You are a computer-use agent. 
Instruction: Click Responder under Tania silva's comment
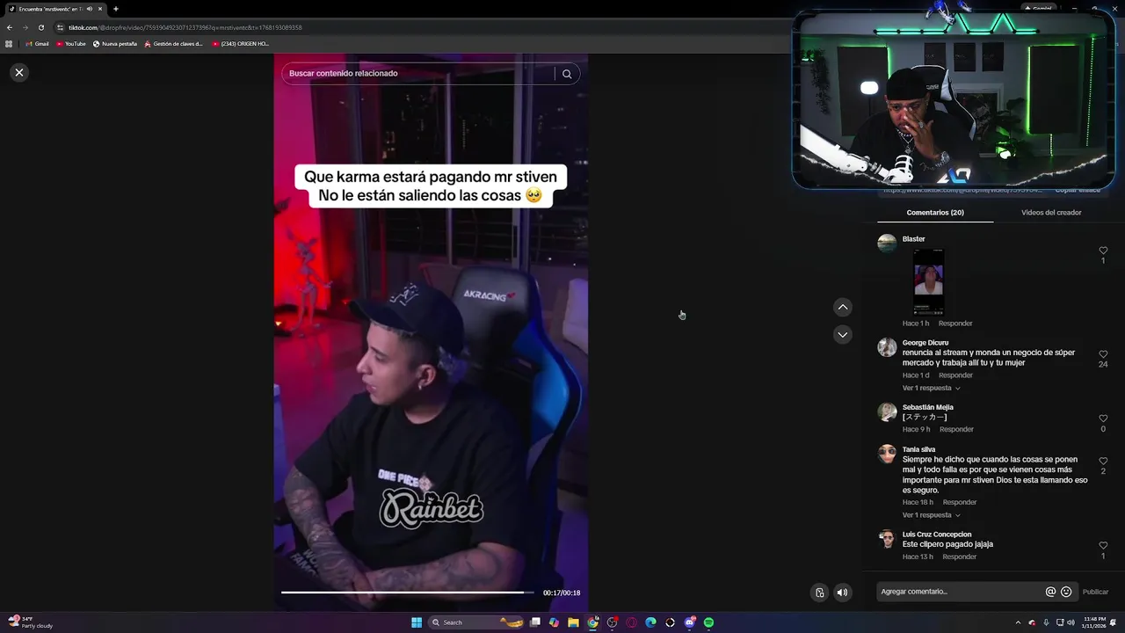point(960,502)
